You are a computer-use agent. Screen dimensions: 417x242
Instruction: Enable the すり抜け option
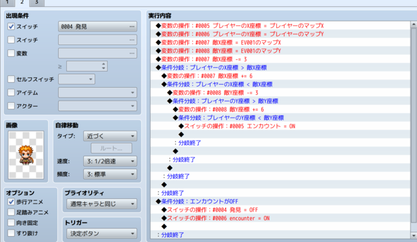pyautogui.click(x=11, y=233)
